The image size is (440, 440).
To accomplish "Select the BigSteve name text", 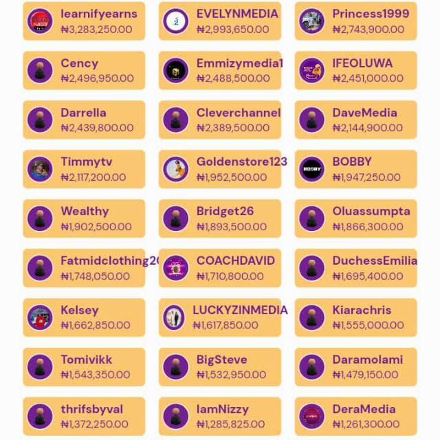I will tap(223, 360).
